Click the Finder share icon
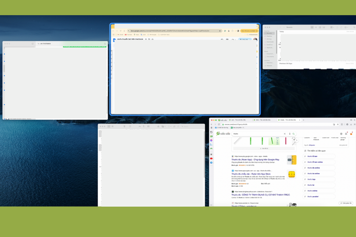This screenshot has height=237, width=356. (x=337, y=27)
